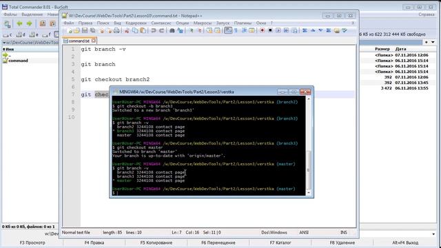The width and height of the screenshot is (441, 248).
Task: Play back the recorded macro
Action: pyautogui.click(x=278, y=30)
